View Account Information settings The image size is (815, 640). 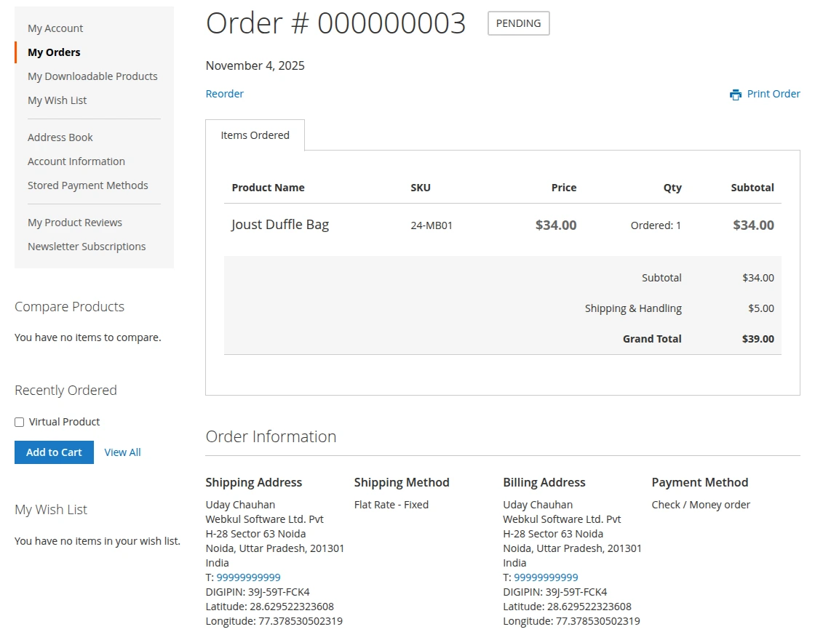[x=76, y=161]
